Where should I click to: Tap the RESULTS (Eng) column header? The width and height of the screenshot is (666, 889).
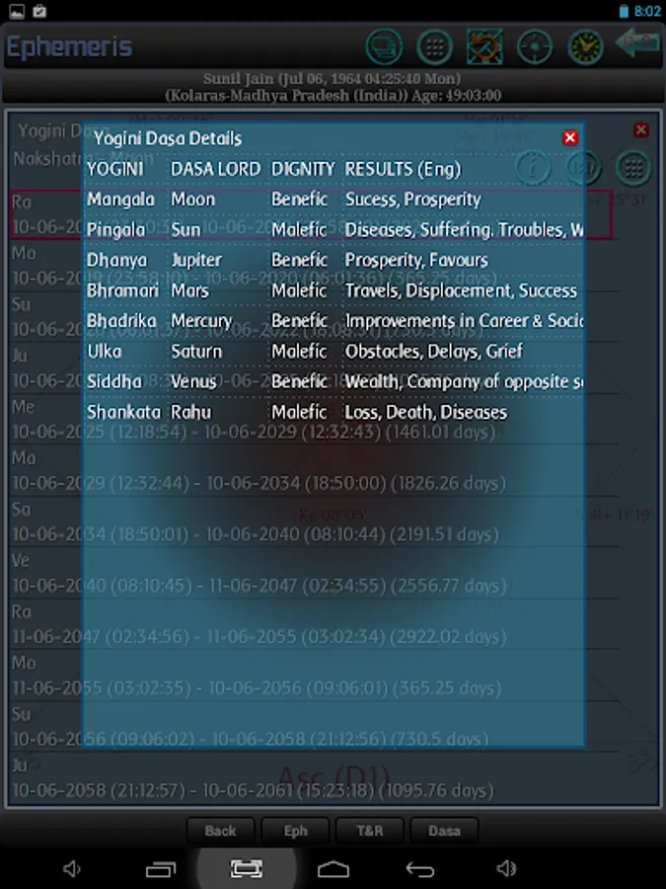[x=404, y=169]
